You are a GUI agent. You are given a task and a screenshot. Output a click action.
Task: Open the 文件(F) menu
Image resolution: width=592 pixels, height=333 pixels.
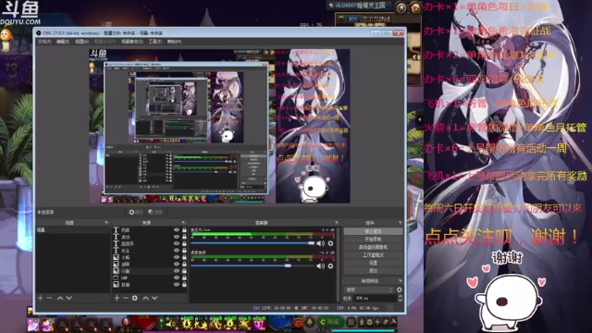[x=44, y=42]
